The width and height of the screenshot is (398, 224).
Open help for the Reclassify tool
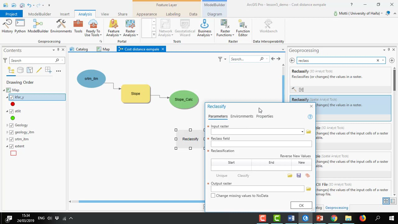[x=310, y=117]
